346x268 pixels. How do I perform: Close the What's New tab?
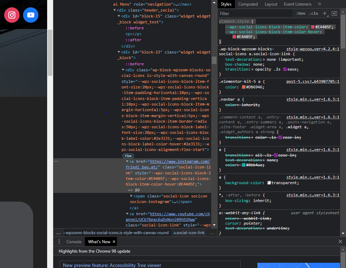[x=114, y=242]
